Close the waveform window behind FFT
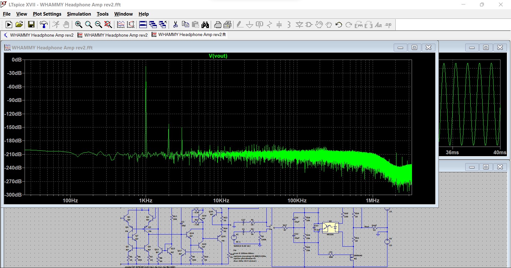Viewport: 511px width, 268px height. [500, 47]
